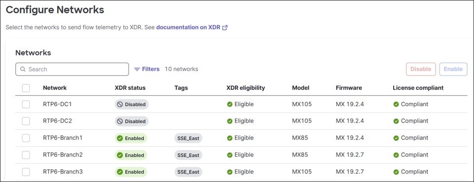This screenshot has height=182, width=474.
Task: Click the RTP6-Branch1 network name
Action: pos(63,138)
